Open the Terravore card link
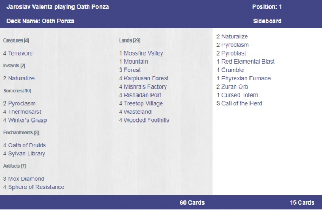The height and width of the screenshot is (210, 322). click(x=21, y=53)
